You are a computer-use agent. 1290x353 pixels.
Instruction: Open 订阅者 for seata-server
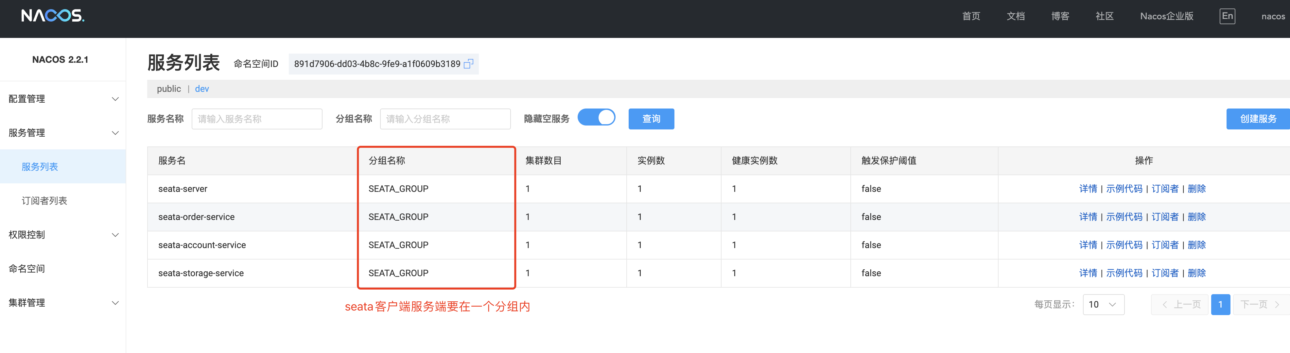coord(1165,189)
